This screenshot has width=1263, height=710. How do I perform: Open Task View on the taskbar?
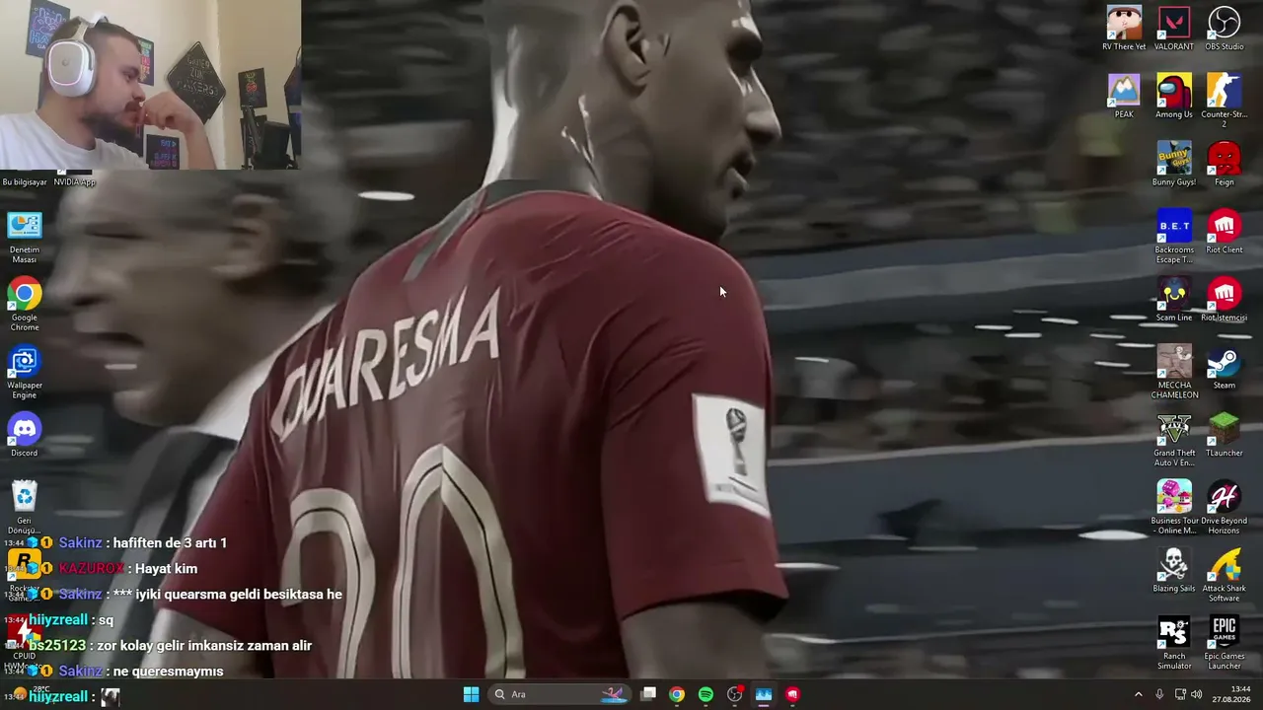pos(648,694)
